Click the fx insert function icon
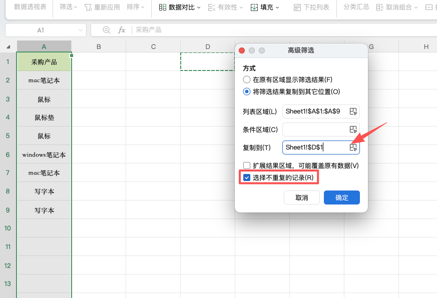Screen dimensions: 437x298 pos(122,30)
